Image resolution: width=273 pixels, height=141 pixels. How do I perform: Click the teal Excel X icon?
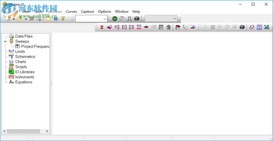tap(267, 27)
